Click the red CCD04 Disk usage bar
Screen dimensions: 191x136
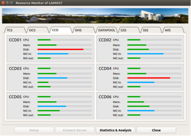[149, 78]
